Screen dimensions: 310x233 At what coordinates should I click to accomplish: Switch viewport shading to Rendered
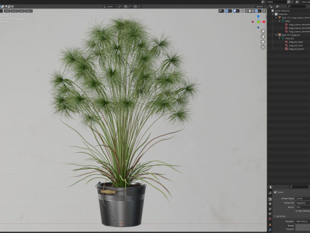[256, 11]
